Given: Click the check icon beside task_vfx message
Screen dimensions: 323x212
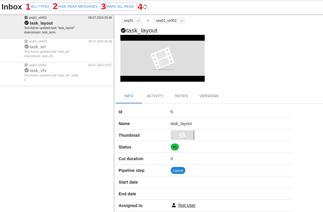Looking at the screenshot, I should pyautogui.click(x=26, y=70).
